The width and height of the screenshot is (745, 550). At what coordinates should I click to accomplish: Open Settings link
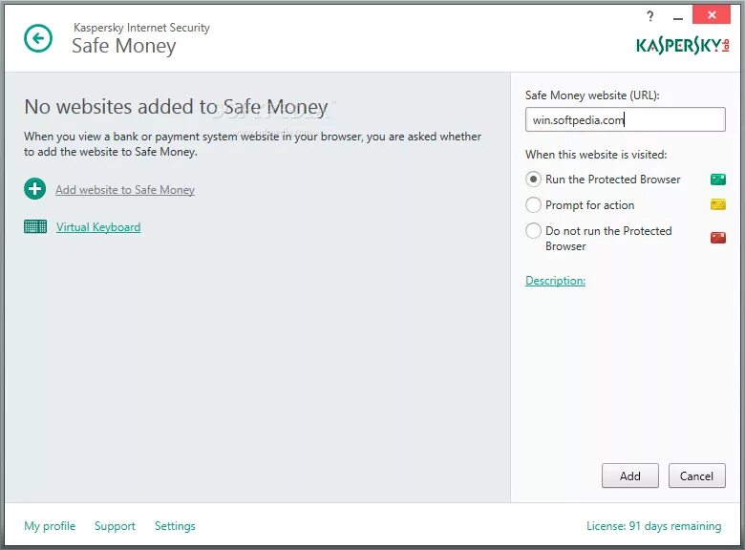point(175,526)
